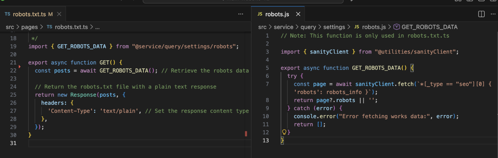Click the JS file icon in robots.js breadcrumb

pos(357,27)
